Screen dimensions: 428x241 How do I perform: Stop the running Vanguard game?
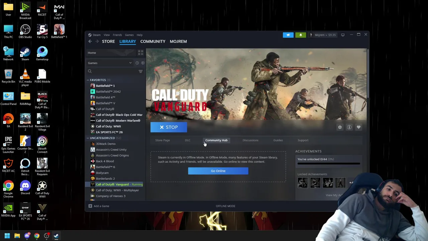click(x=169, y=127)
